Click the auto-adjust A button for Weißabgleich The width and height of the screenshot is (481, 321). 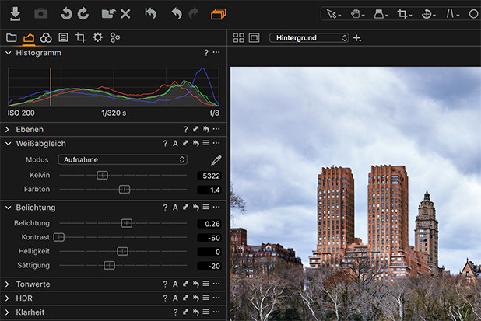(x=175, y=144)
